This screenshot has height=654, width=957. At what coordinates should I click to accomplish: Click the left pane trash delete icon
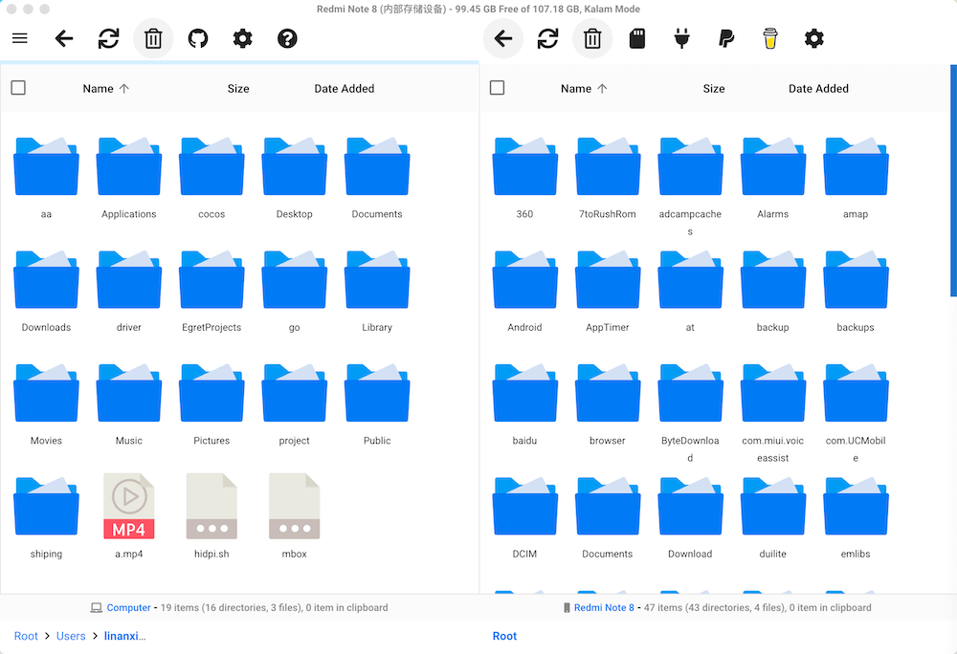tap(153, 38)
